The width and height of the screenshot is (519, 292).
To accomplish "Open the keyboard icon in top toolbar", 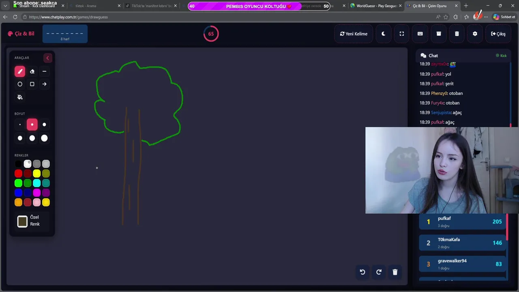I will [x=420, y=34].
